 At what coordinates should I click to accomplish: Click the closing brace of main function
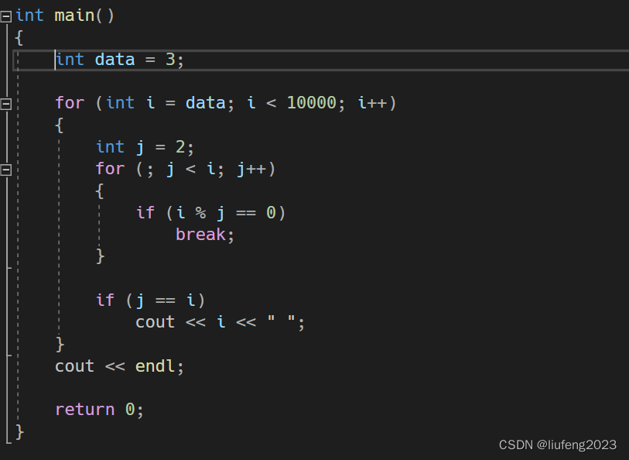tap(20, 432)
